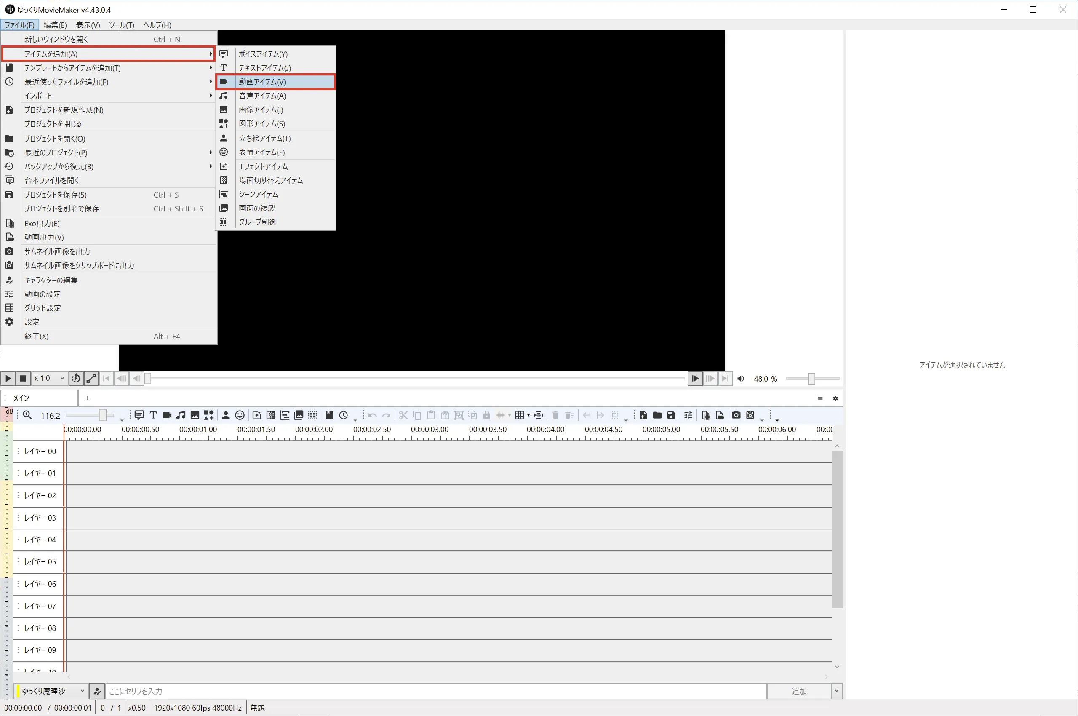Click the Exo output icon in timeline toolbar
Image resolution: width=1078 pixels, height=716 pixels.
click(x=705, y=415)
